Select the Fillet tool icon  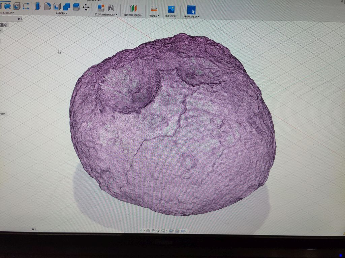coord(48,6)
